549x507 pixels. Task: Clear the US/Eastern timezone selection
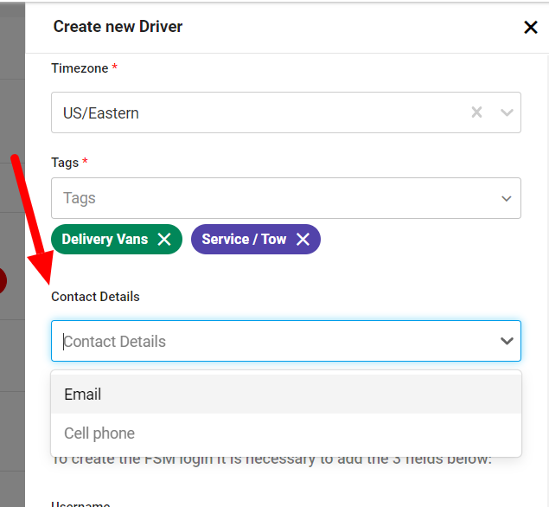click(x=476, y=112)
